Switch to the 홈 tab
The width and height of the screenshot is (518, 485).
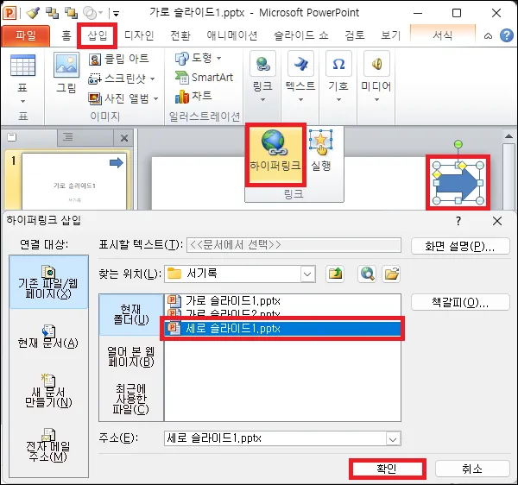(66, 35)
